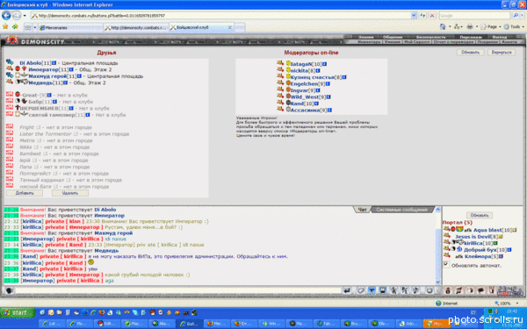Click the eraser clear chat icon
527x329 pixels.
360,290
